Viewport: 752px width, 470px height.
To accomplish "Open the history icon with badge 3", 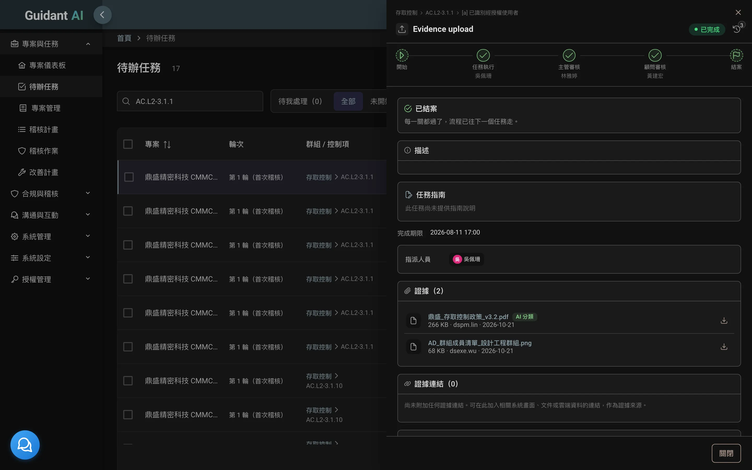I will tap(737, 29).
